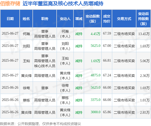Click 徐骞's job title cell 董事
The width and height of the screenshot is (151, 126).
coord(45,88)
